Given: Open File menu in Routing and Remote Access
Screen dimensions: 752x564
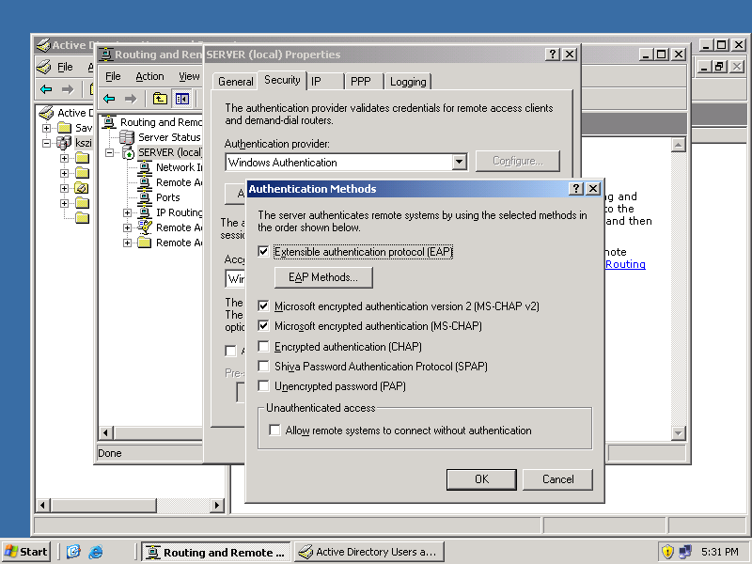Looking at the screenshot, I should coord(113,76).
